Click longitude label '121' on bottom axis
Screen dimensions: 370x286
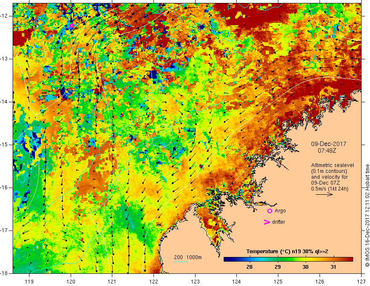pyautogui.click(x=112, y=281)
